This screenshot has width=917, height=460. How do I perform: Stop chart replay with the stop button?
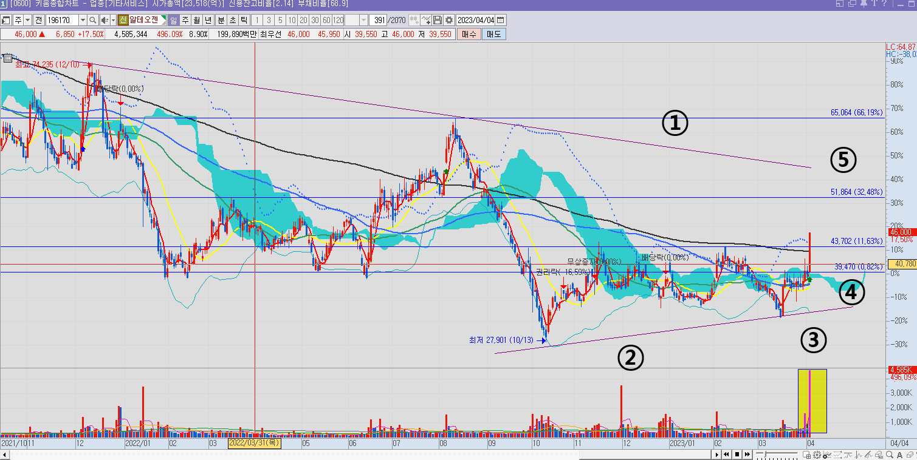737,455
